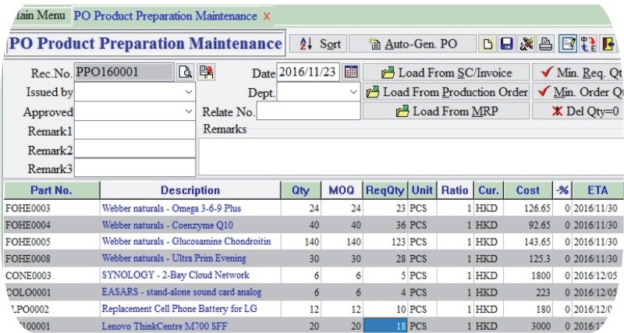This screenshot has height=333, width=624.
Task: Expand the Approved dropdown
Action: pyautogui.click(x=189, y=112)
